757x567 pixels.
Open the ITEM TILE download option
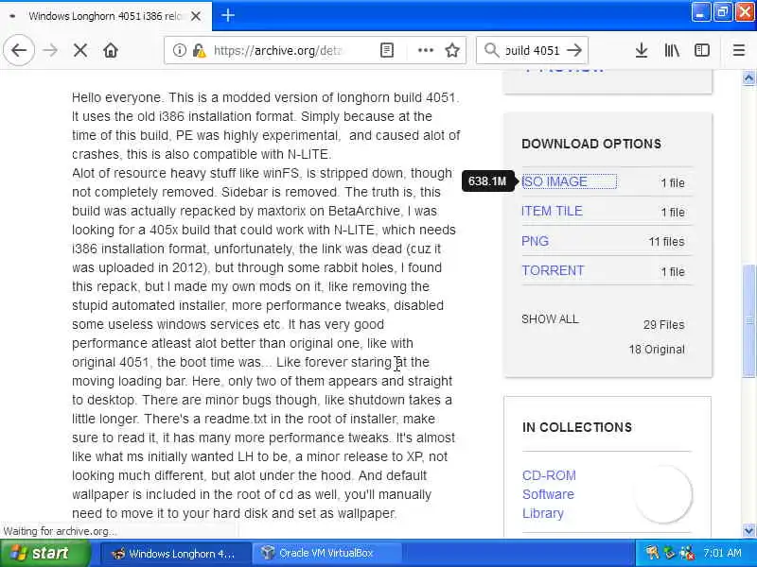click(552, 211)
